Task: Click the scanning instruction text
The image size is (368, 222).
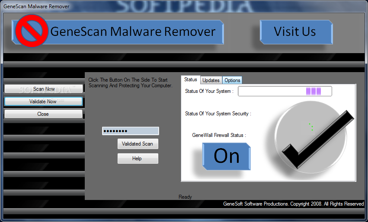Action: [131, 83]
